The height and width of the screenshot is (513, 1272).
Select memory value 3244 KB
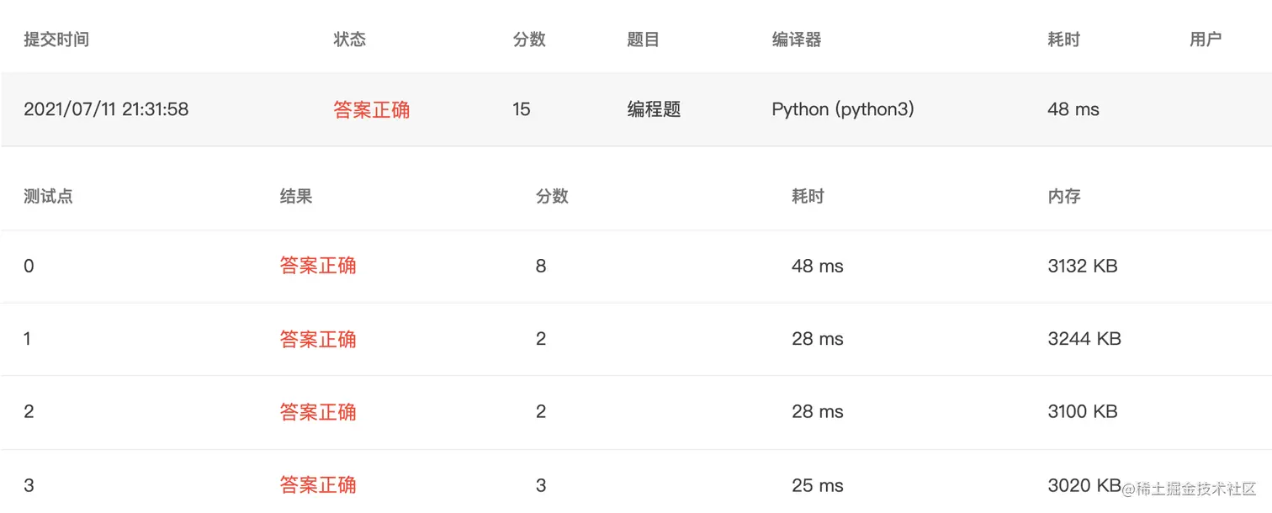[x=1084, y=339]
